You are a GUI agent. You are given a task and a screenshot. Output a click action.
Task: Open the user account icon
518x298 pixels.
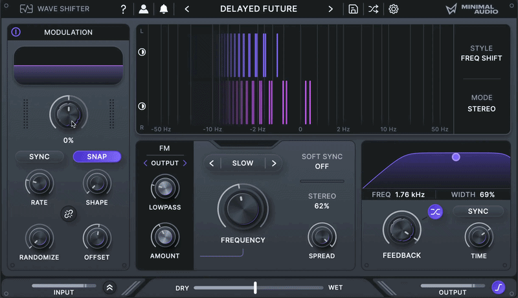tap(143, 9)
